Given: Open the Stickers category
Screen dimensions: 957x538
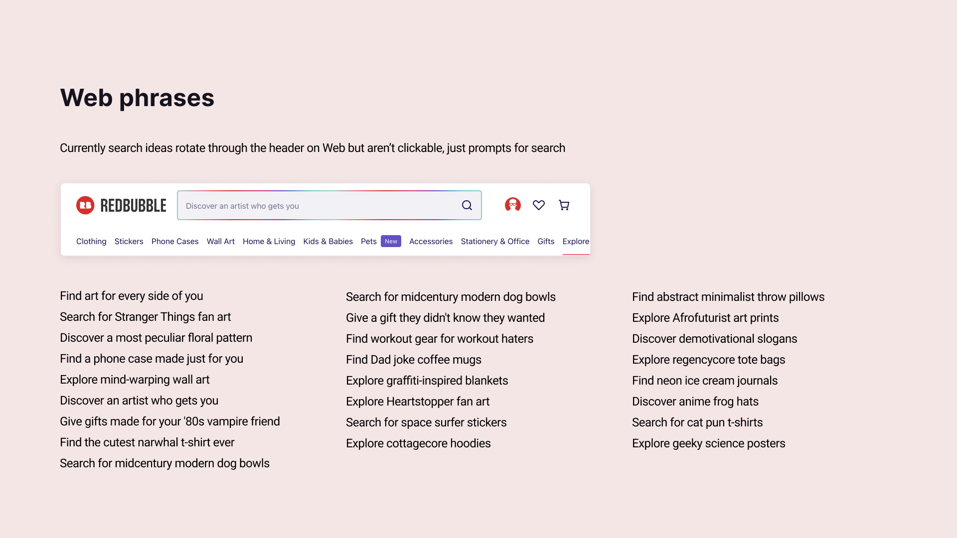Looking at the screenshot, I should (x=129, y=242).
